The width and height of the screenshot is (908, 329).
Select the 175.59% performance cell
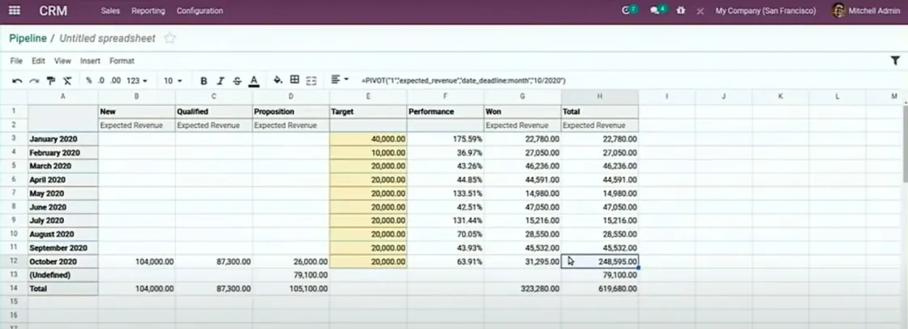tap(446, 139)
